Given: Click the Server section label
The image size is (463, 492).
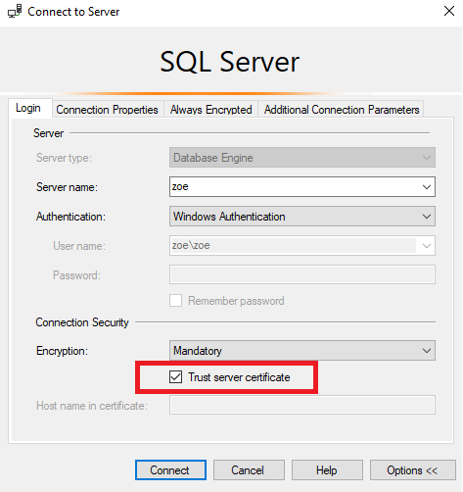Looking at the screenshot, I should point(48,133).
